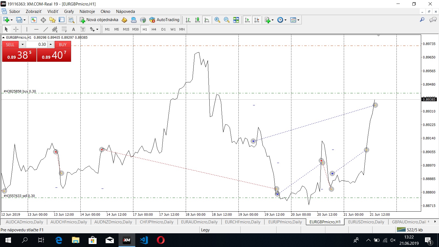The height and width of the screenshot is (247, 439).
Task: Open the MQL5 Market cloud icon
Action: (134, 20)
